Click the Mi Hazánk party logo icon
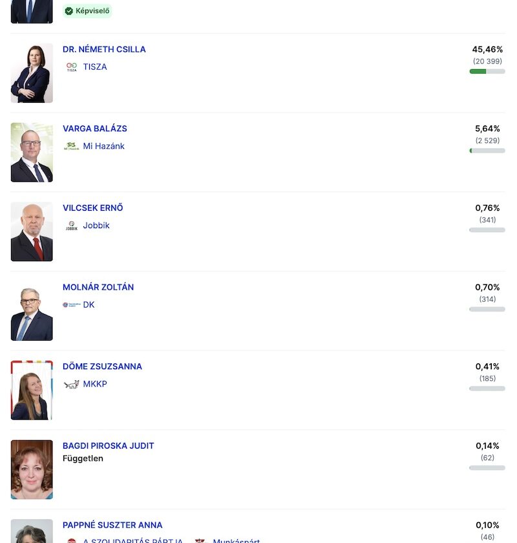Screen dimensions: 517x543 pyautogui.click(x=71, y=146)
